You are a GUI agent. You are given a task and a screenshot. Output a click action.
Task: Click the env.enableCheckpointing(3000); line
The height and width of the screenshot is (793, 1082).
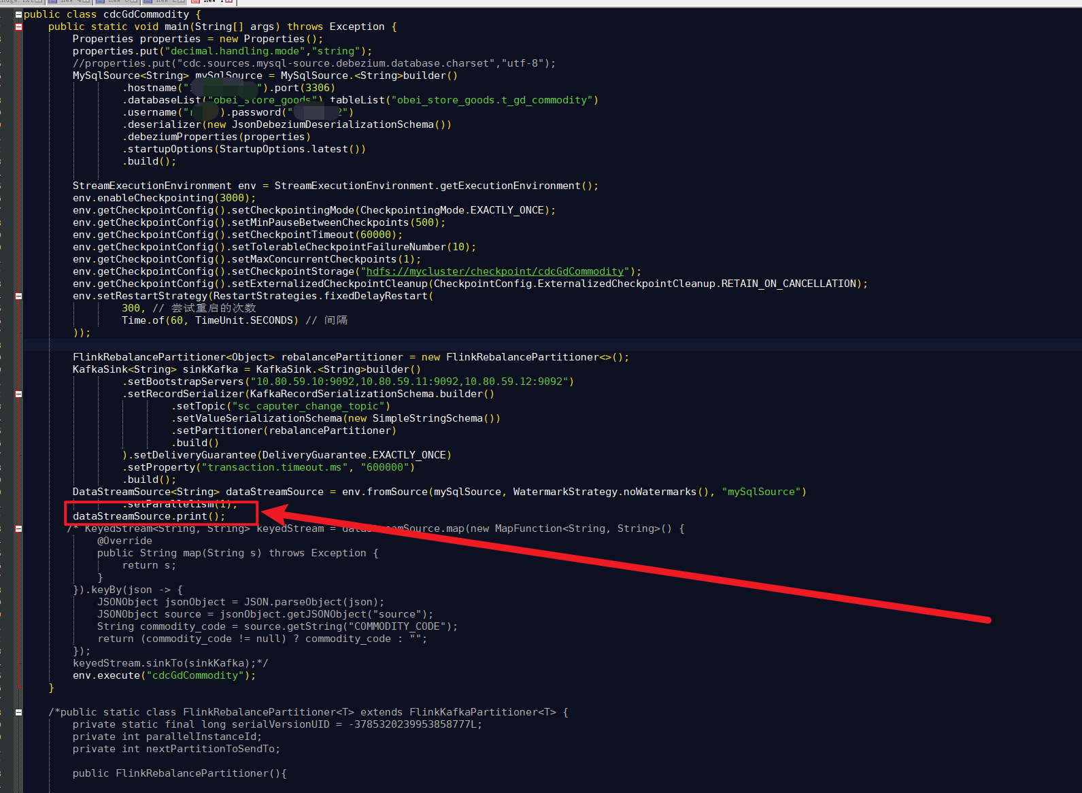pyautogui.click(x=165, y=198)
